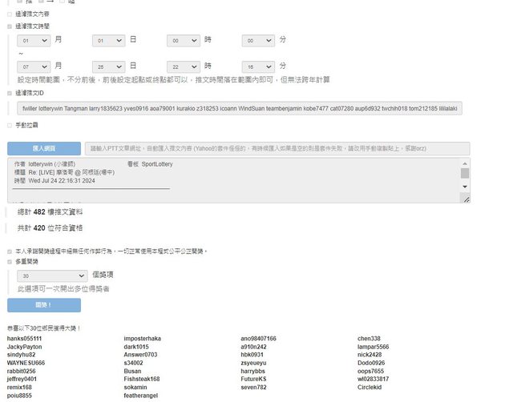Check the fair-draw agreement checkbox

point(10,251)
